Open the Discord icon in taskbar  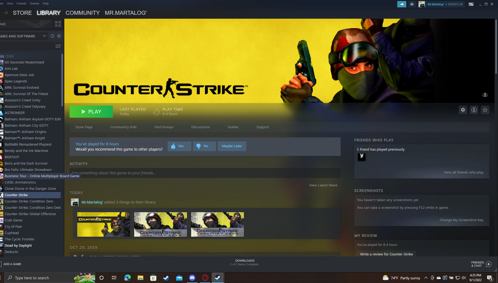click(x=192, y=278)
